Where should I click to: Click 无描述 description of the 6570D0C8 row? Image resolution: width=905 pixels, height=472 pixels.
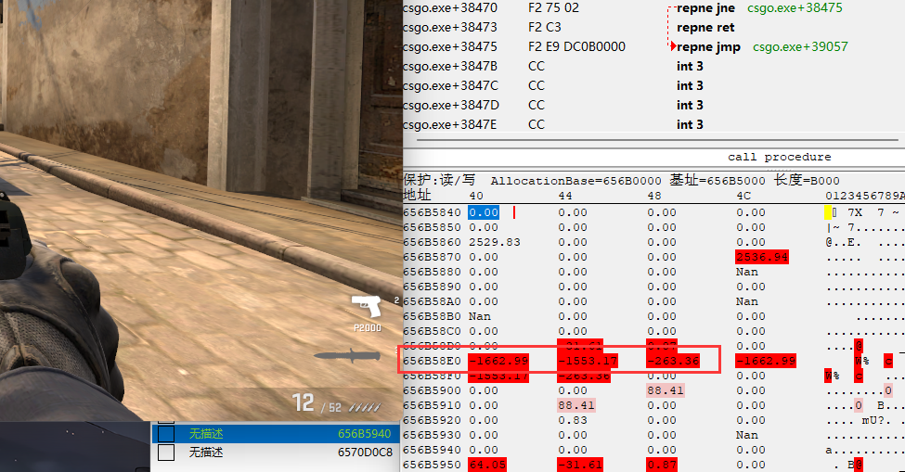pos(206,453)
